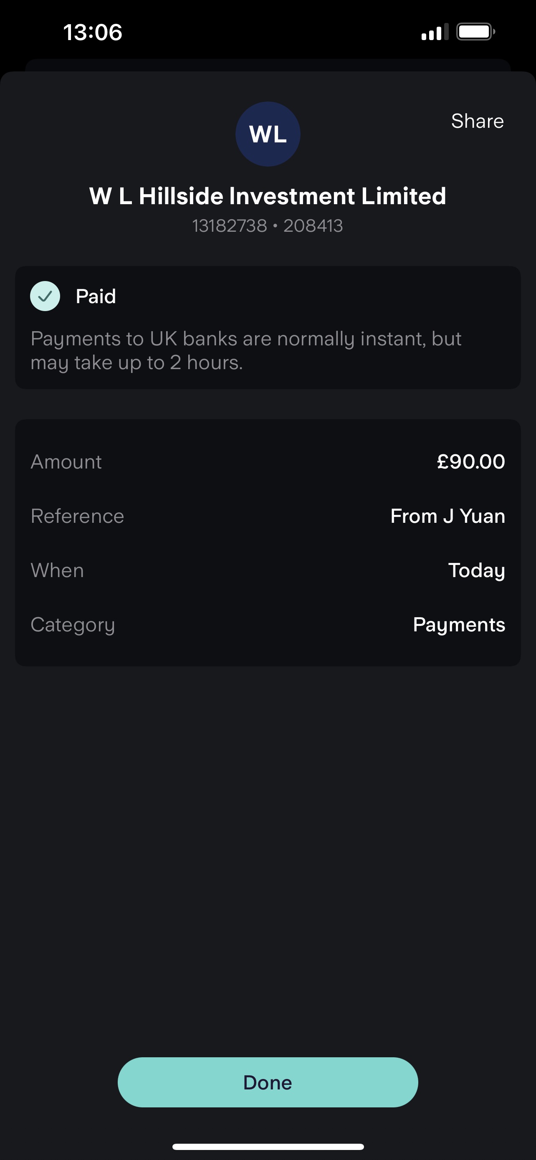Image resolution: width=536 pixels, height=1160 pixels.
Task: Tap the green Paid checkmark icon
Action: pyautogui.click(x=45, y=296)
